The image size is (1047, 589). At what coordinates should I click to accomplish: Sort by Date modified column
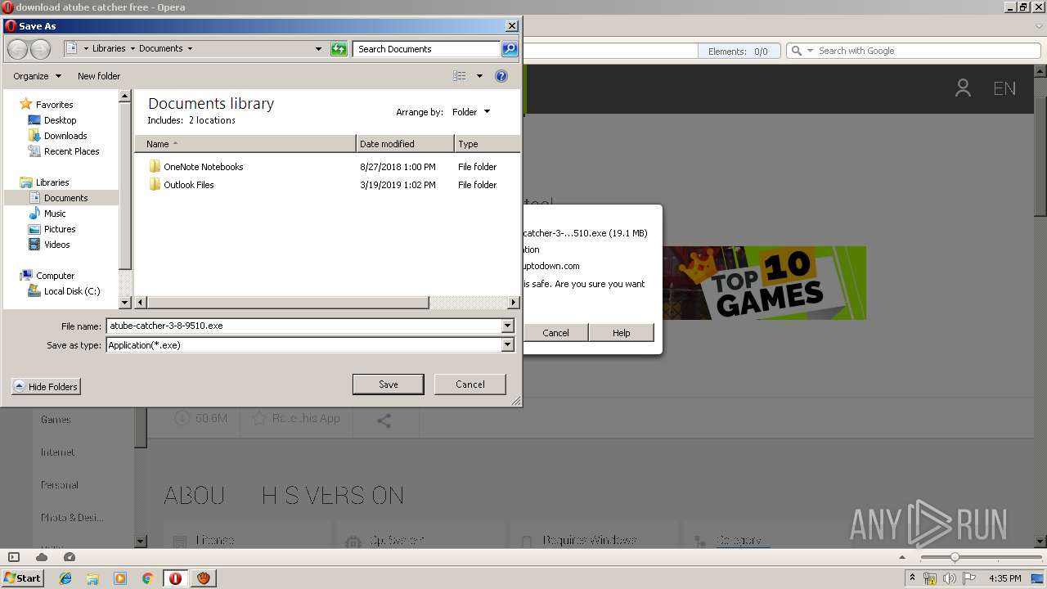coord(405,144)
